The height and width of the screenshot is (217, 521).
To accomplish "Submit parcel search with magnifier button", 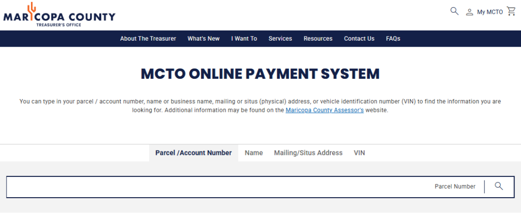I will click(x=499, y=187).
